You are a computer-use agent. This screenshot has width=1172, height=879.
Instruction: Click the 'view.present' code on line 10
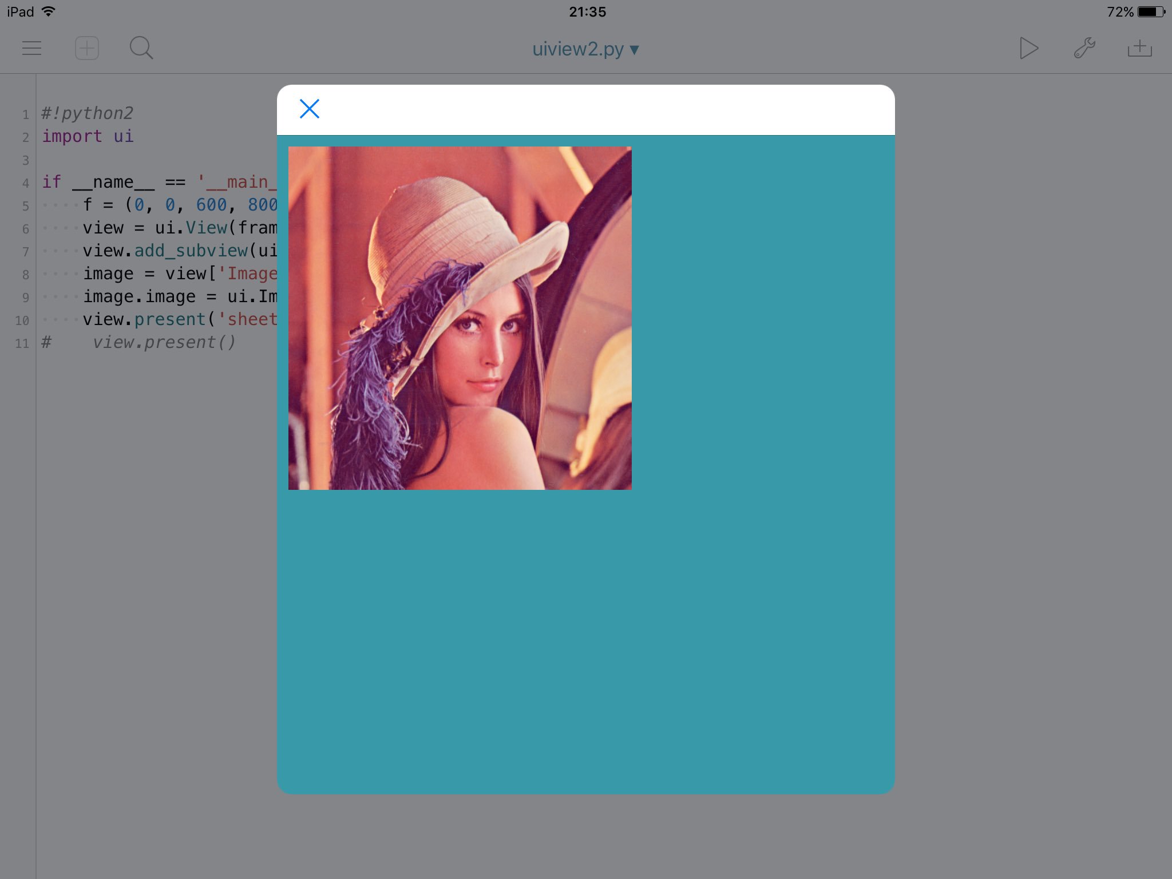tap(144, 319)
